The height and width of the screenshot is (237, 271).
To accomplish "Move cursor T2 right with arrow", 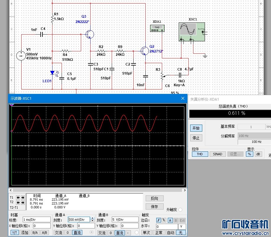I will (23, 202).
